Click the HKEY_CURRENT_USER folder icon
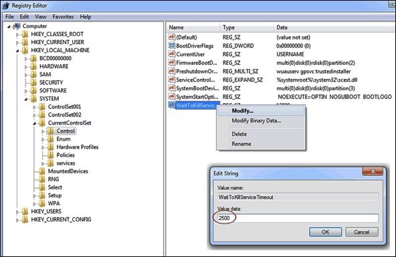This screenshot has width=396, height=257. [25, 42]
